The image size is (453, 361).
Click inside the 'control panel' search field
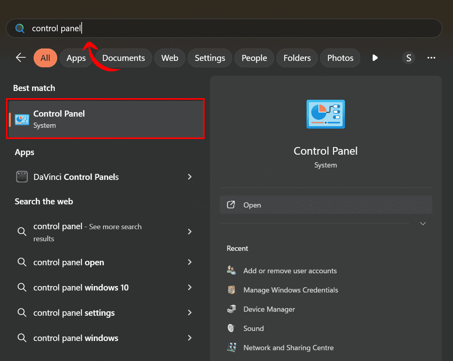tap(224, 28)
